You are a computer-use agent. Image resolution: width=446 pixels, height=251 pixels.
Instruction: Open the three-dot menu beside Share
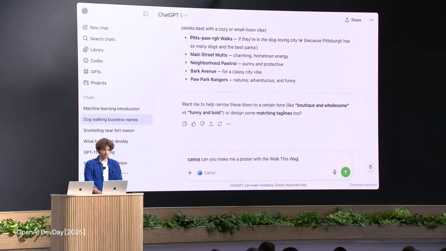click(371, 20)
